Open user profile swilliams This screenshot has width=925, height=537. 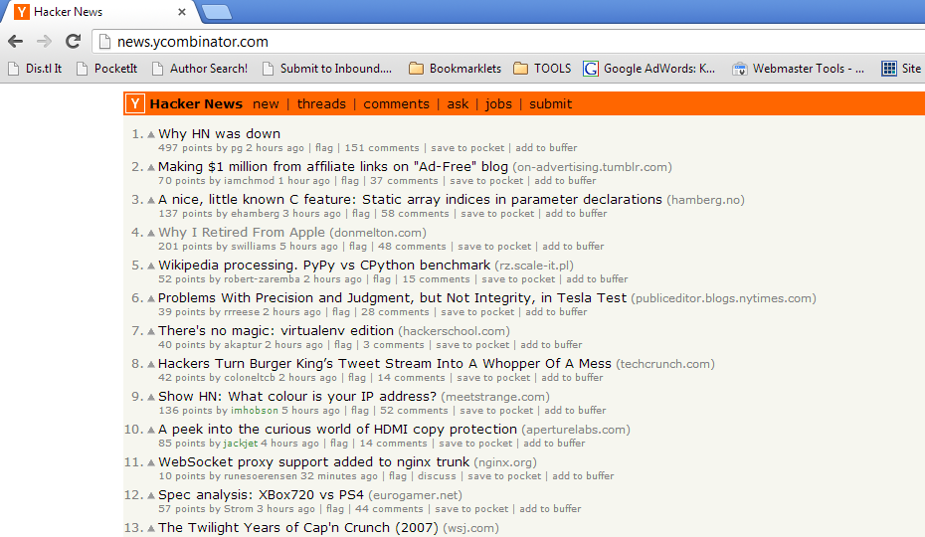click(x=253, y=246)
